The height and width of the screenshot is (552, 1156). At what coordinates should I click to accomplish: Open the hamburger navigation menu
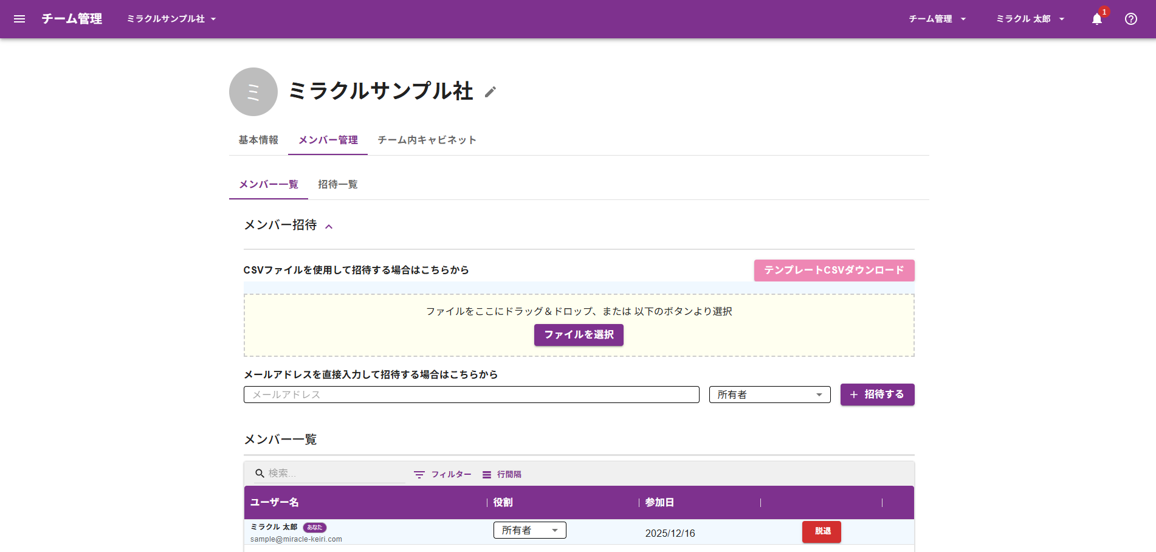click(x=19, y=19)
